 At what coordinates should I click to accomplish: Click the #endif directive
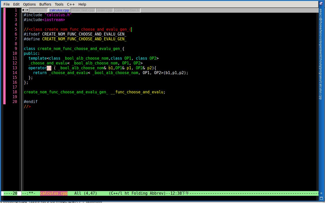[x=31, y=101]
